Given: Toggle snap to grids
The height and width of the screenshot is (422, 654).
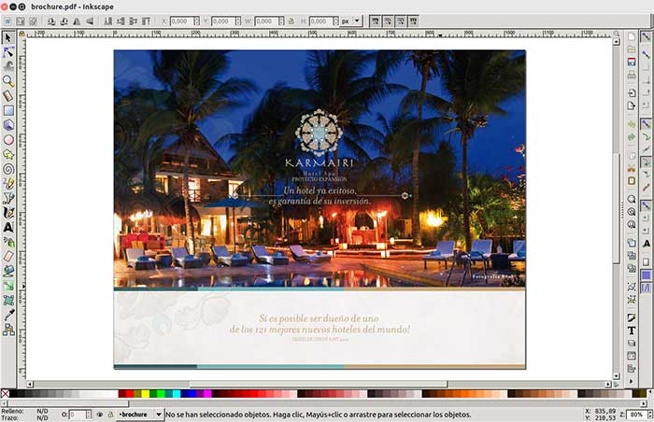Looking at the screenshot, I should pos(646,275).
